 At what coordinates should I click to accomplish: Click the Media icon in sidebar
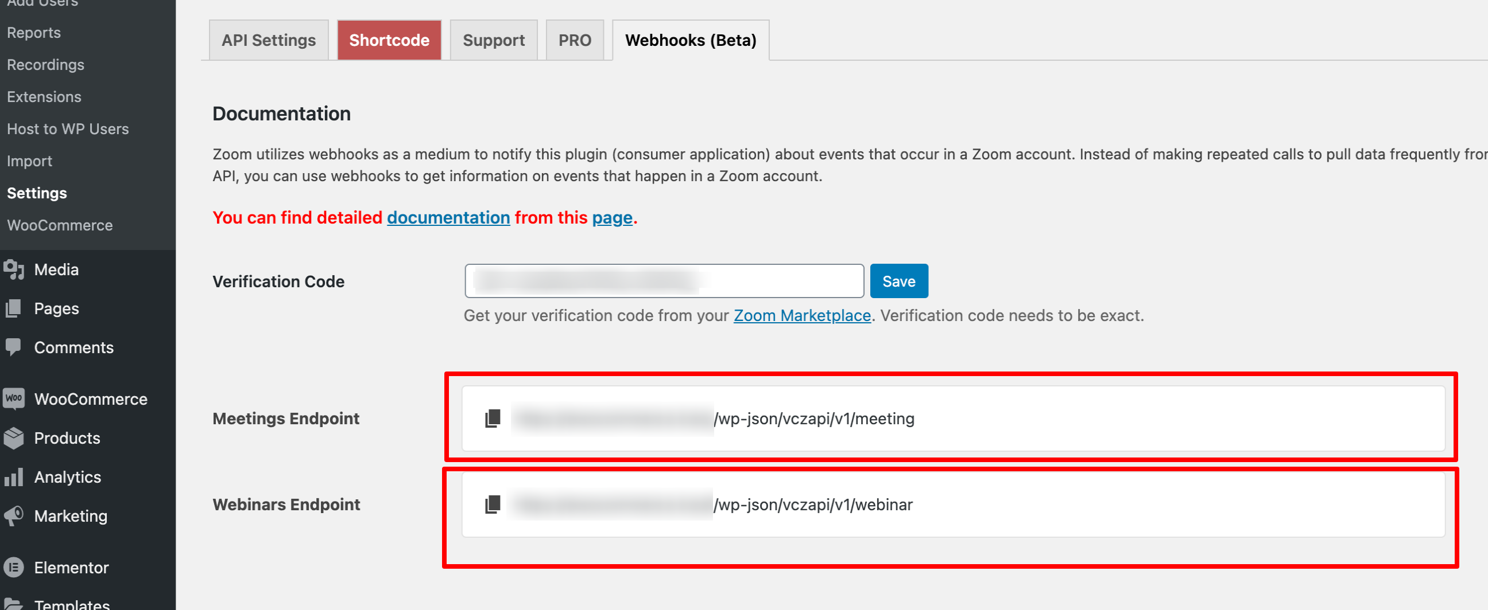click(14, 269)
